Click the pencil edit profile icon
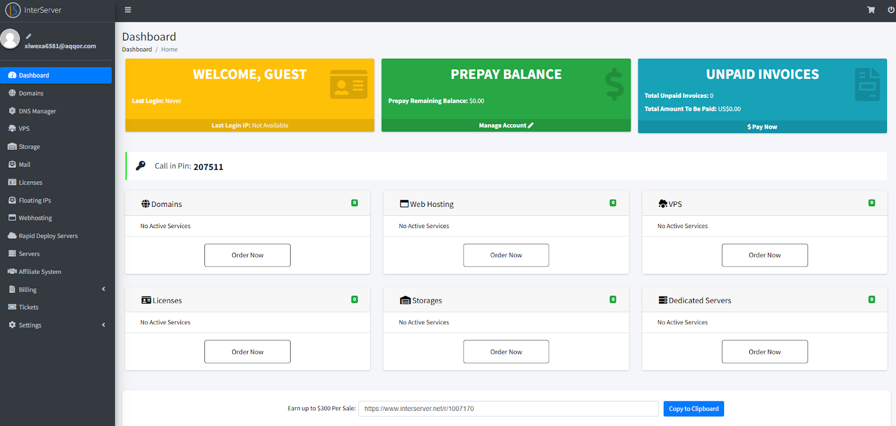 coord(29,36)
